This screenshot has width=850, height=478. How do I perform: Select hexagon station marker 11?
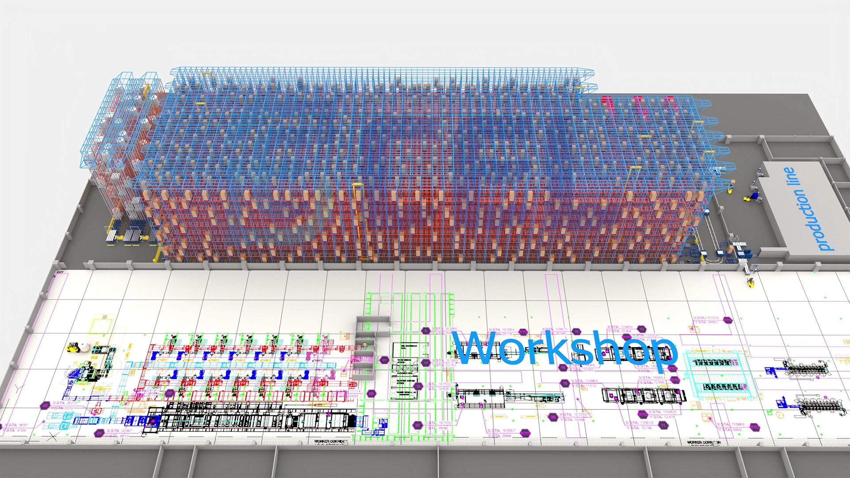(663, 425)
